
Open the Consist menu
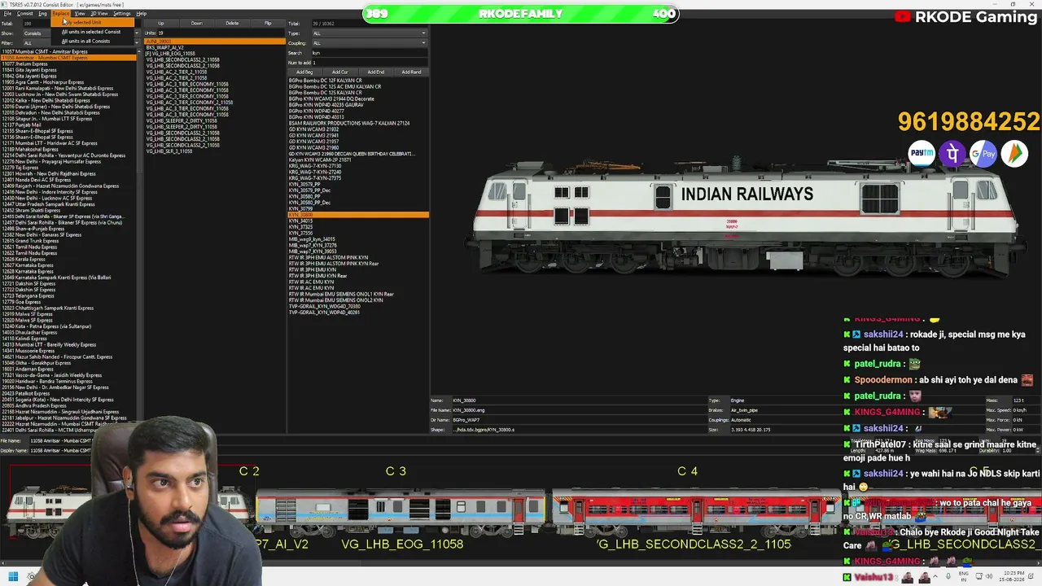click(24, 14)
